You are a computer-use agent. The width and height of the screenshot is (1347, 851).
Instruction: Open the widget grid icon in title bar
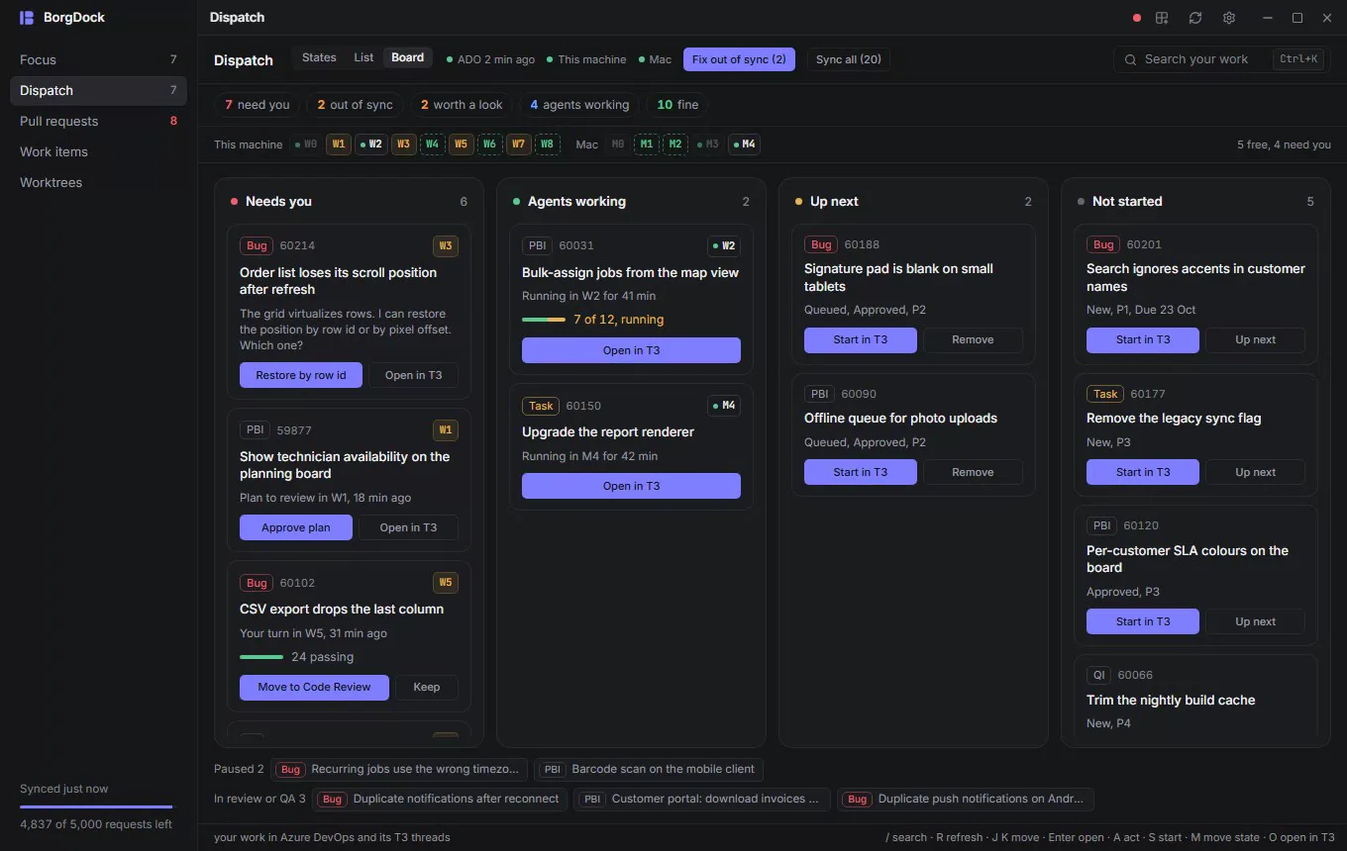pos(1163,18)
